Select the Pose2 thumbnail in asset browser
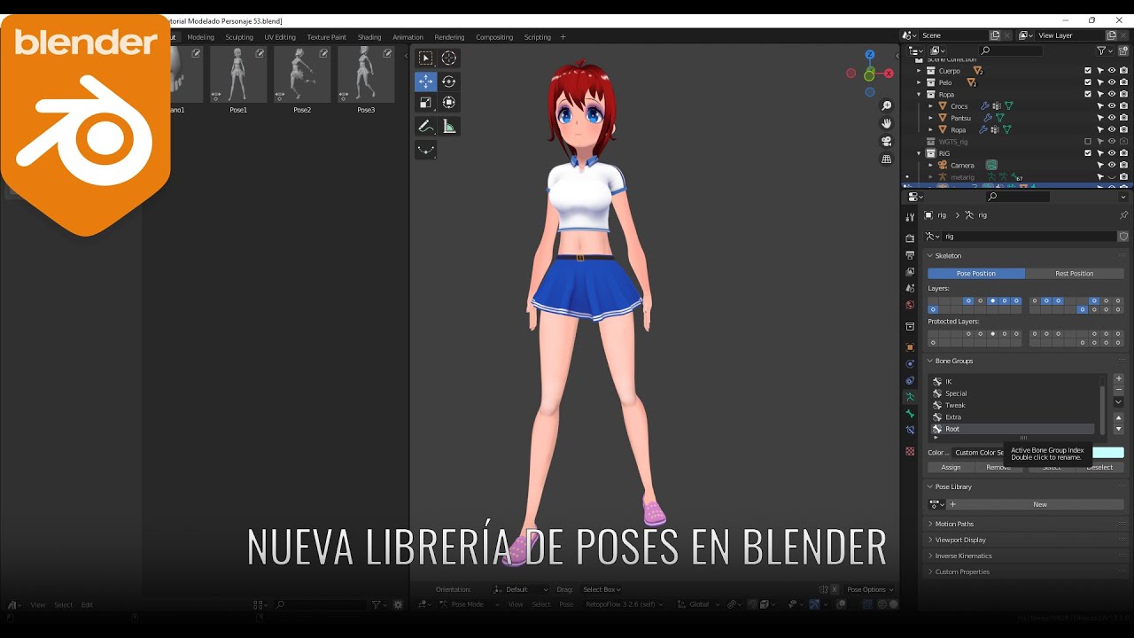 point(302,75)
